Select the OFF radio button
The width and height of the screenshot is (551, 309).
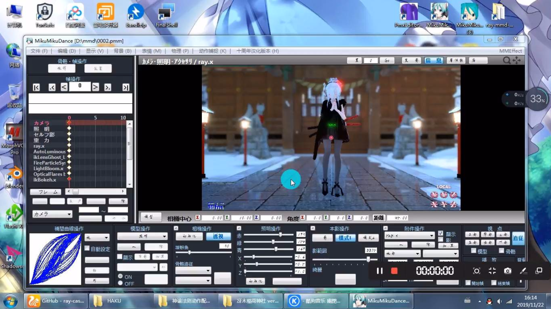pyautogui.click(x=121, y=283)
